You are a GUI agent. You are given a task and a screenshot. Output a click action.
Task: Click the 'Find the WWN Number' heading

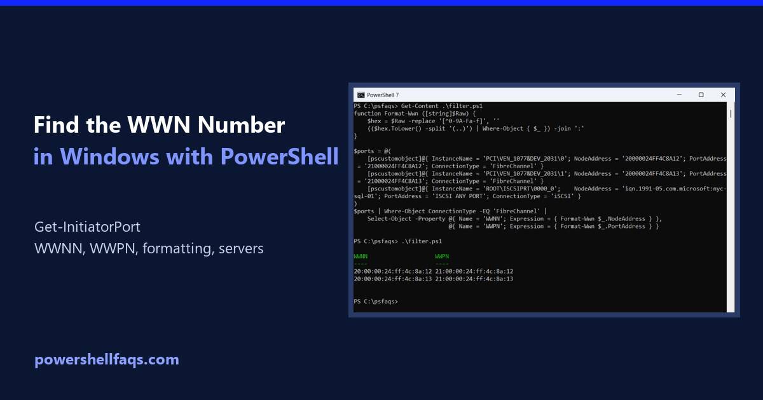coord(159,125)
